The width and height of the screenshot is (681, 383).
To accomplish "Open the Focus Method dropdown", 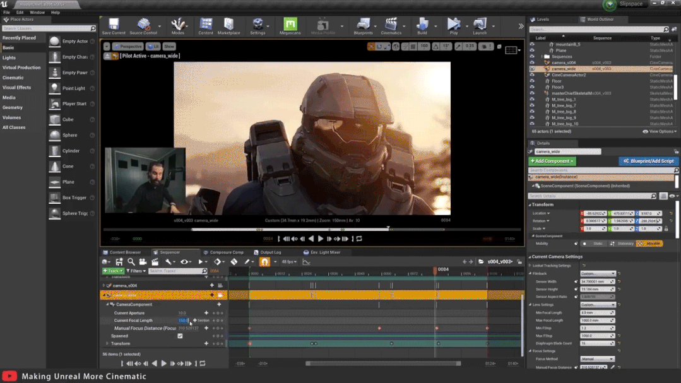I will point(597,359).
